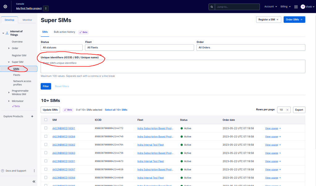Toggle the select-all SIMs header checkbox
The image size is (316, 186).
(46, 120)
